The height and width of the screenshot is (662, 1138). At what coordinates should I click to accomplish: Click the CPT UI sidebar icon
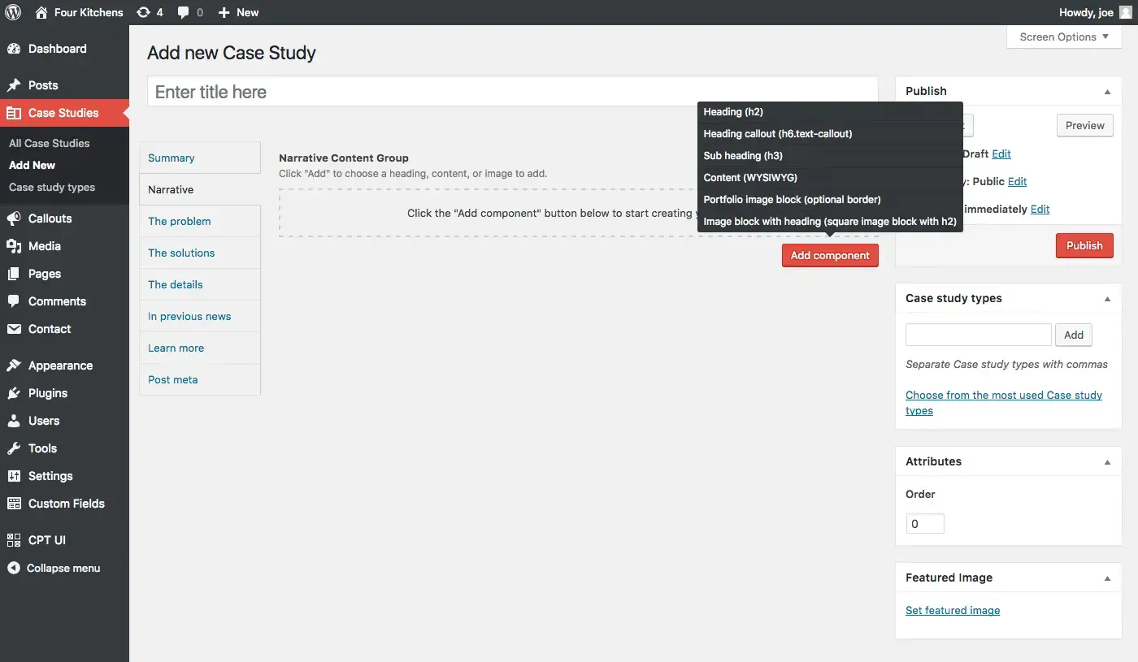tap(14, 540)
